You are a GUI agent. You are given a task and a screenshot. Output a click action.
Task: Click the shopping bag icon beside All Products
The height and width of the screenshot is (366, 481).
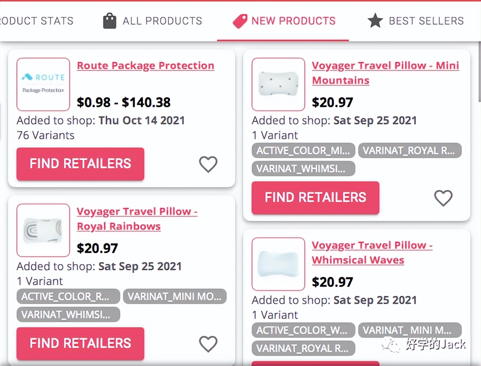coord(109,21)
